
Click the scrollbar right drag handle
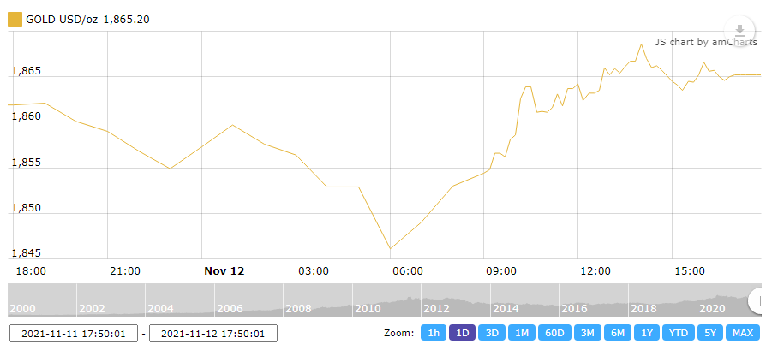click(757, 300)
